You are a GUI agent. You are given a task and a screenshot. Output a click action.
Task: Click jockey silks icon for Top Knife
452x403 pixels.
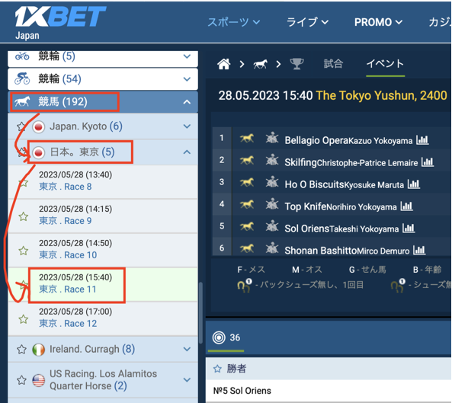coord(272,205)
